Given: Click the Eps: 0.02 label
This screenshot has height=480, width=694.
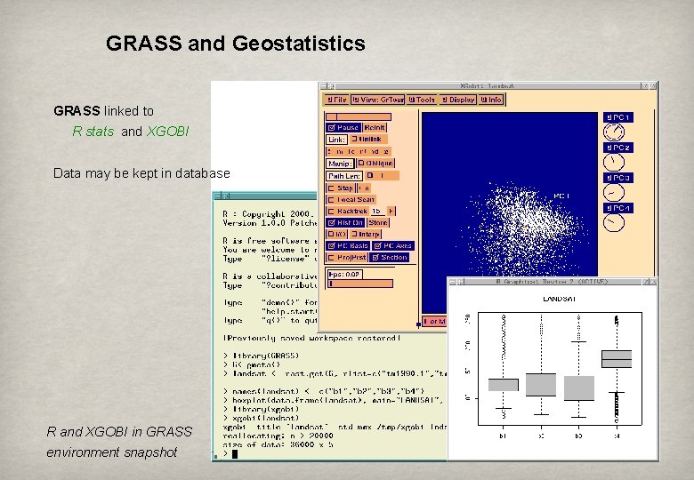Looking at the screenshot, I should pyautogui.click(x=344, y=275).
